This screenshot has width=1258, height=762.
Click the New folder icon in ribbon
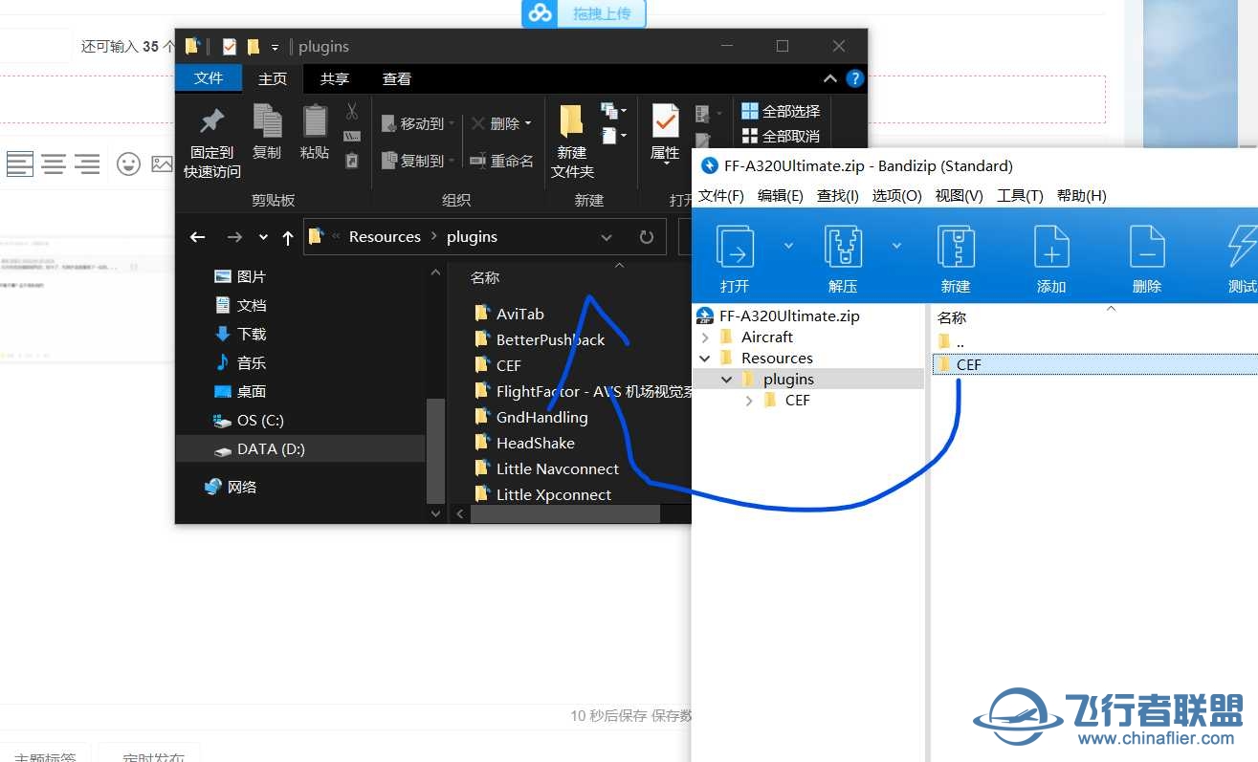[x=572, y=121]
